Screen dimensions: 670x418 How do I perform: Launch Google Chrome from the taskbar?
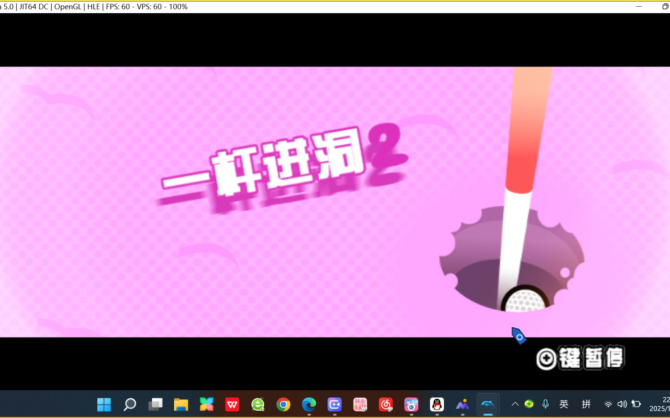pyautogui.click(x=283, y=405)
